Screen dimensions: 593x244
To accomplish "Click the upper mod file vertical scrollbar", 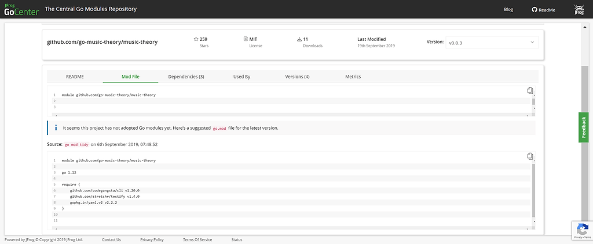I will 533,102.
